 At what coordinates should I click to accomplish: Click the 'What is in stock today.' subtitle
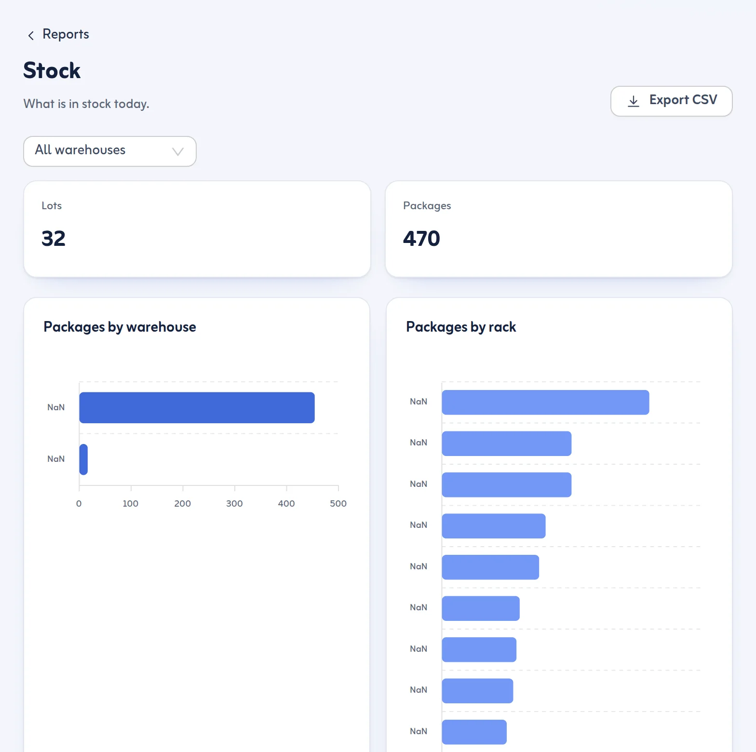click(x=86, y=104)
